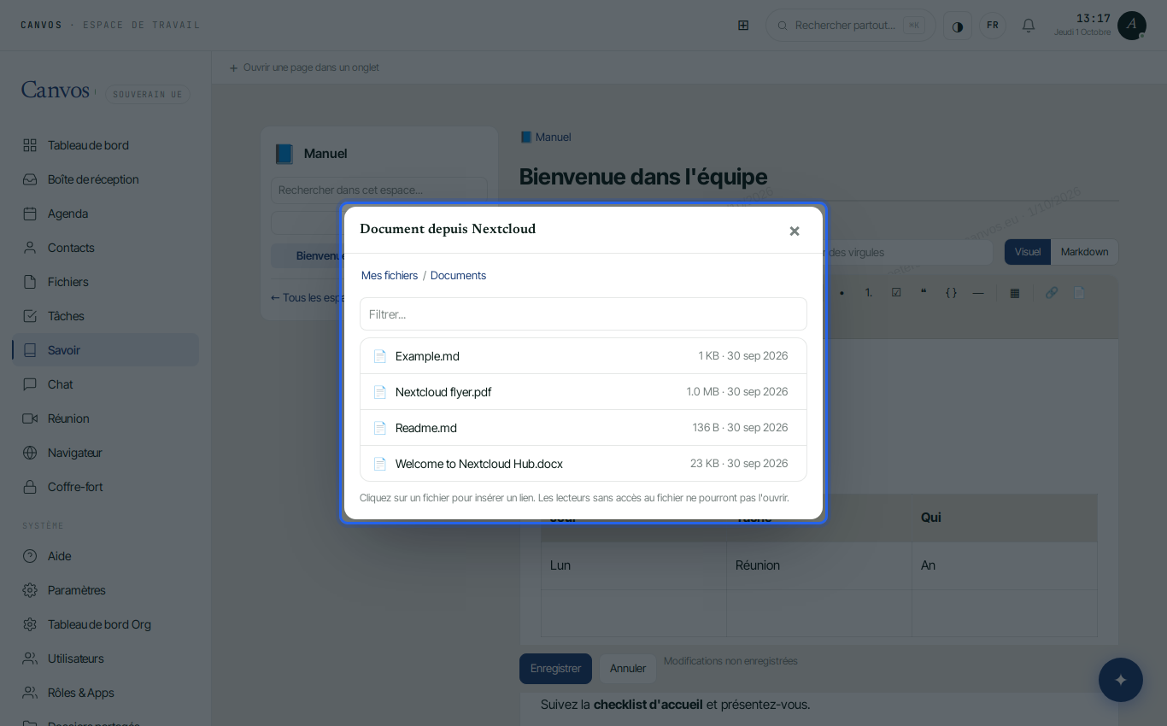Open the user avatar menu
Screen dimensions: 1167x726
pyautogui.click(x=1132, y=26)
